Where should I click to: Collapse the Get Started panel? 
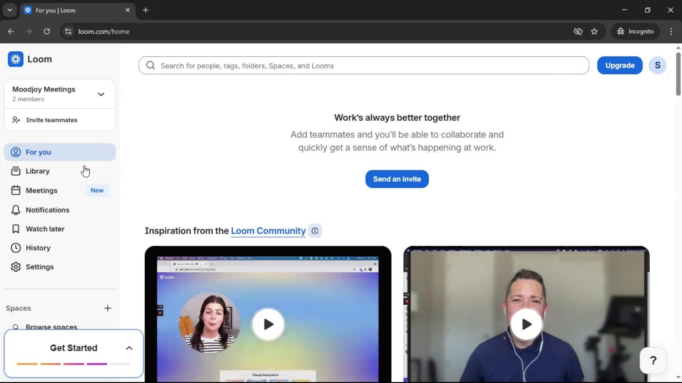(129, 348)
